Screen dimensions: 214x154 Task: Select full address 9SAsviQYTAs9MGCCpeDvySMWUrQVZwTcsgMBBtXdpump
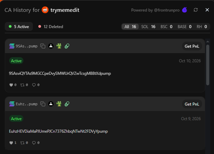[x=60, y=73]
